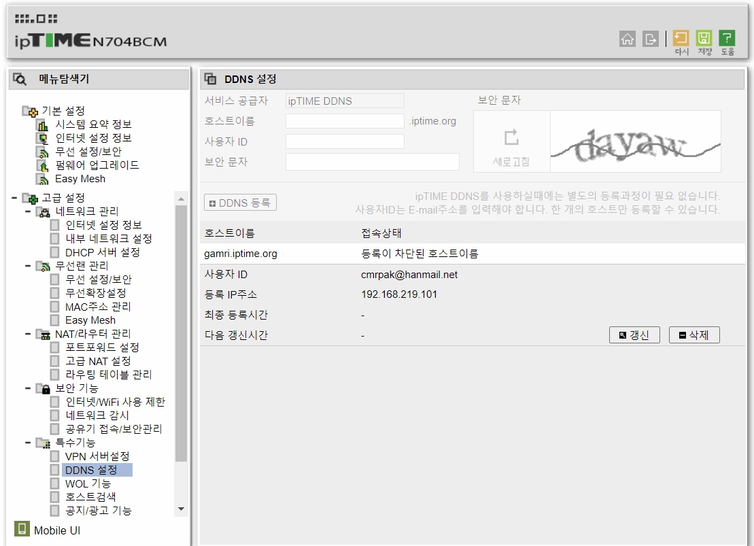Click the menu search magnifier icon

pos(20,79)
